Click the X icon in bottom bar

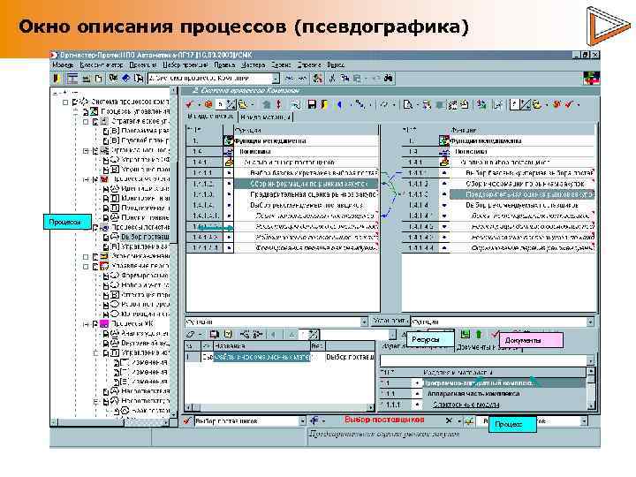pos(449,420)
